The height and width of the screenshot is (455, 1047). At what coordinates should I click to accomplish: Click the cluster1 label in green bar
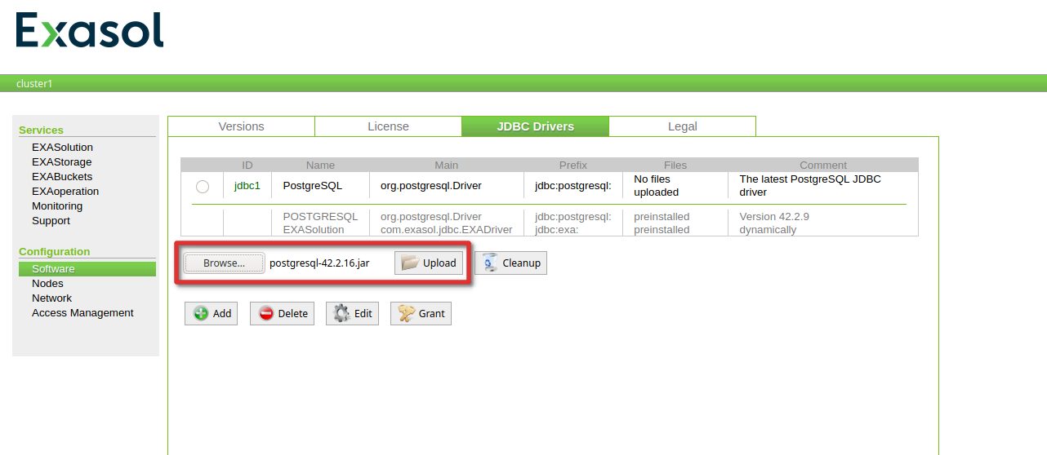[34, 83]
